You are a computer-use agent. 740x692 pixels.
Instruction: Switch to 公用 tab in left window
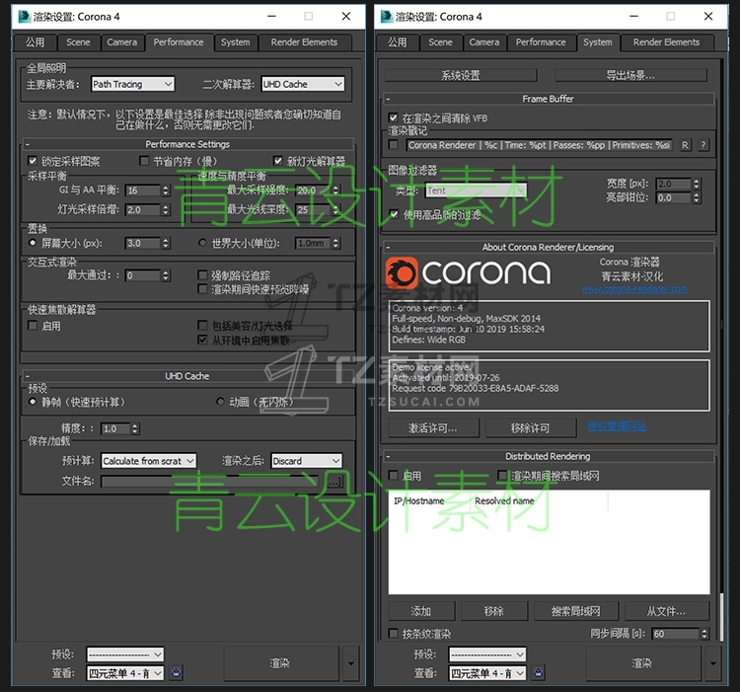pos(35,42)
